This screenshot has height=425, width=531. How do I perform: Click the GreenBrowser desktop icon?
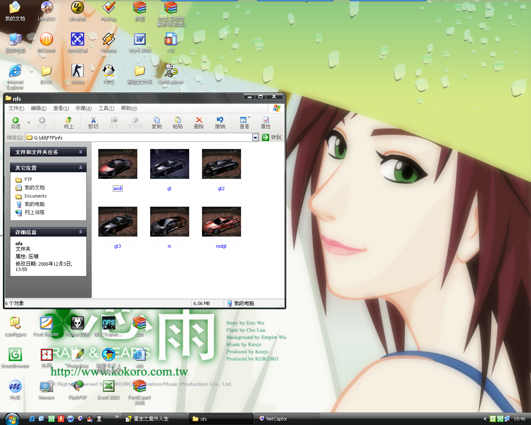pyautogui.click(x=15, y=358)
